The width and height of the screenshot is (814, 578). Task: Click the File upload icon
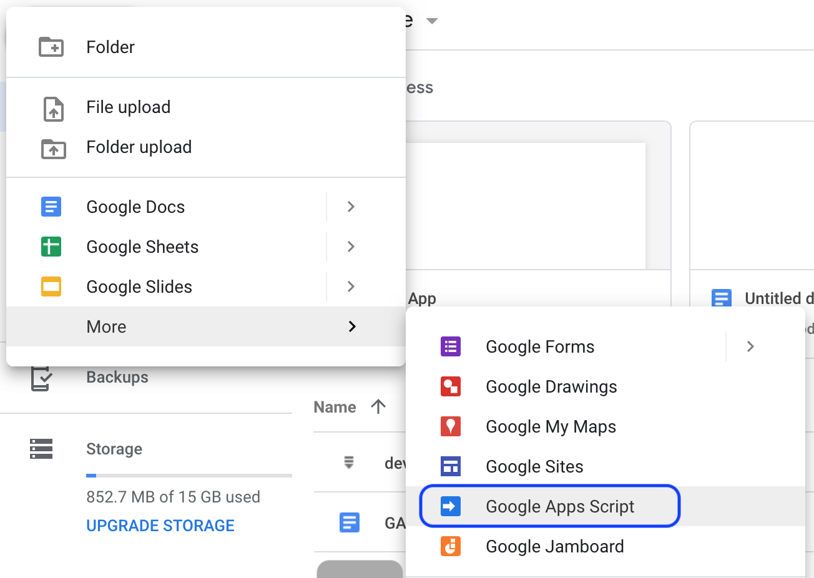[54, 109]
